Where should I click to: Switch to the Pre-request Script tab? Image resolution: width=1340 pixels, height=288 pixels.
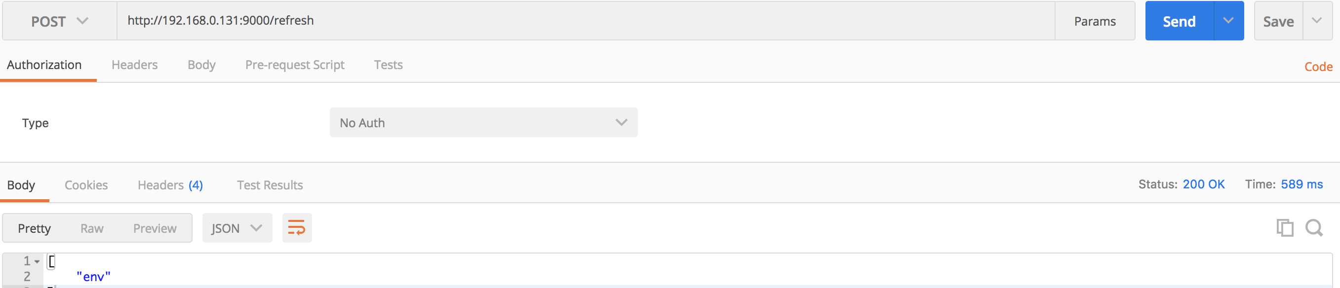coord(294,65)
